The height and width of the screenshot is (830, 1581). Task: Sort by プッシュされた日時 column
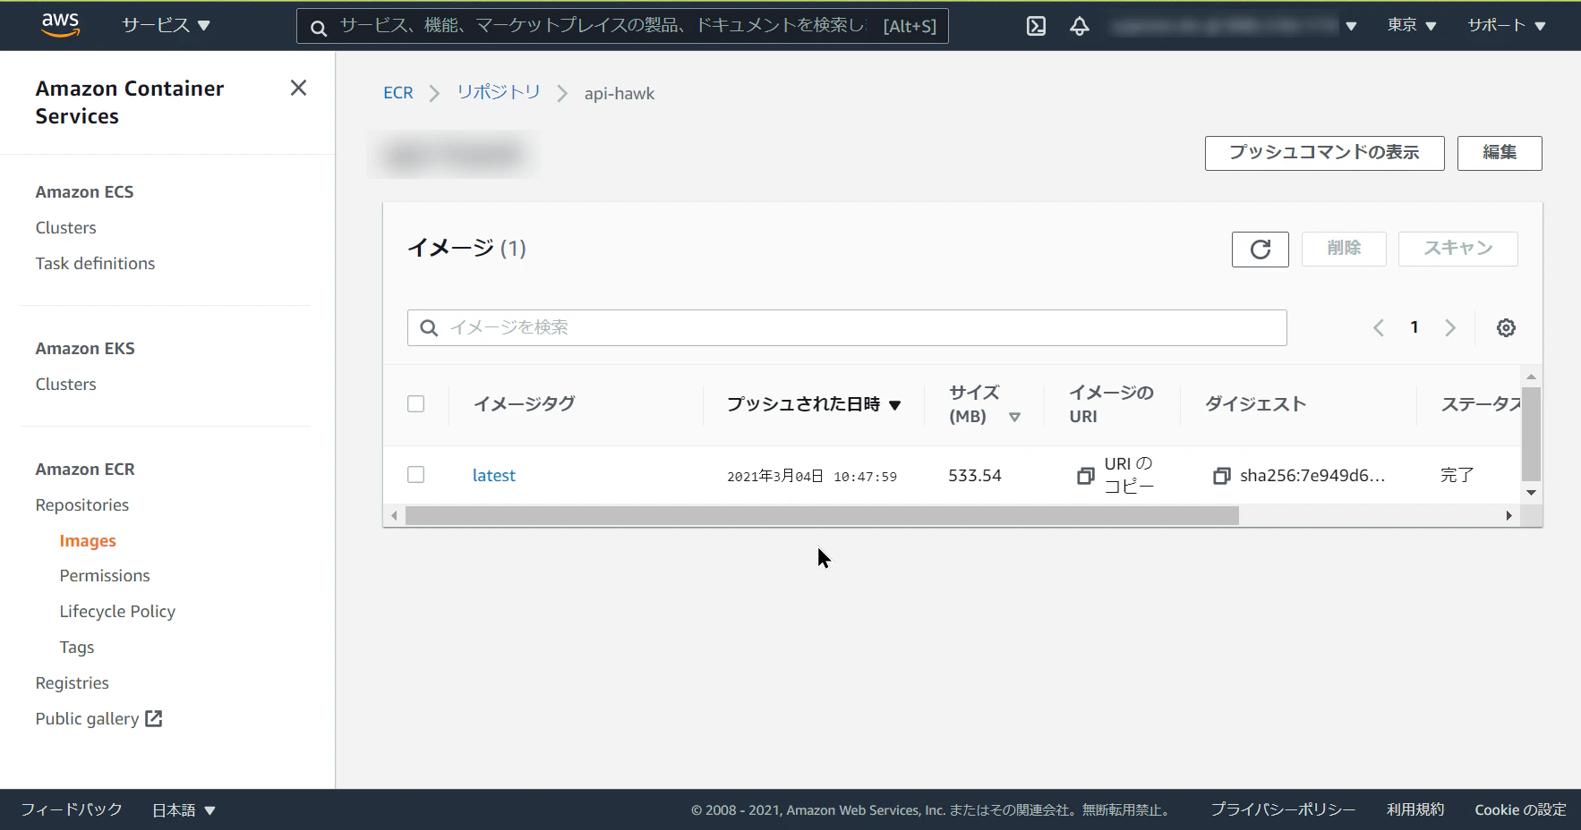813,404
